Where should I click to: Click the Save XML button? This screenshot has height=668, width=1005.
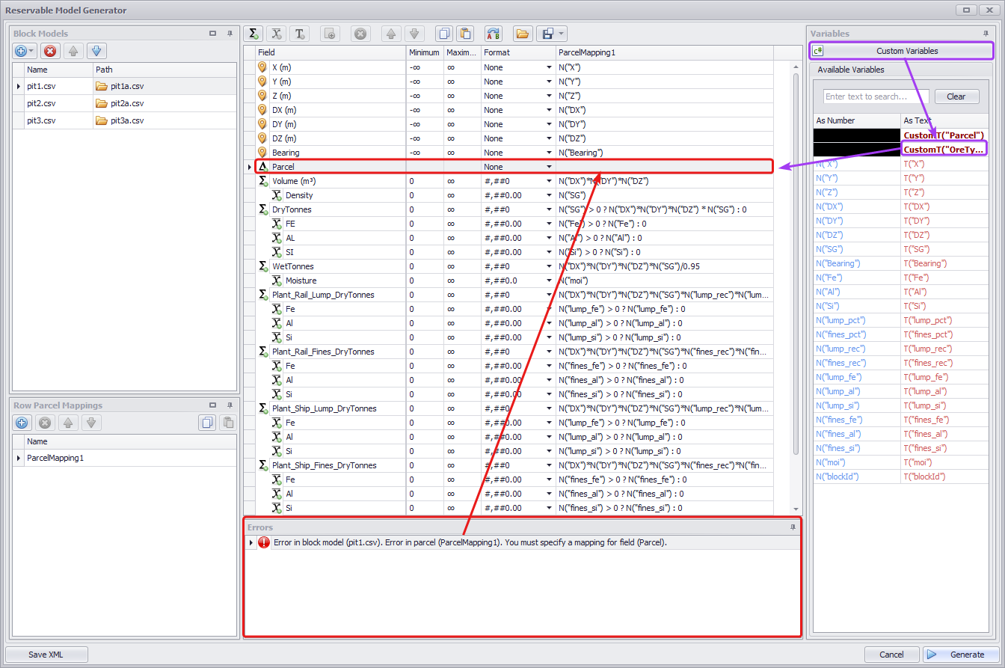pos(46,655)
